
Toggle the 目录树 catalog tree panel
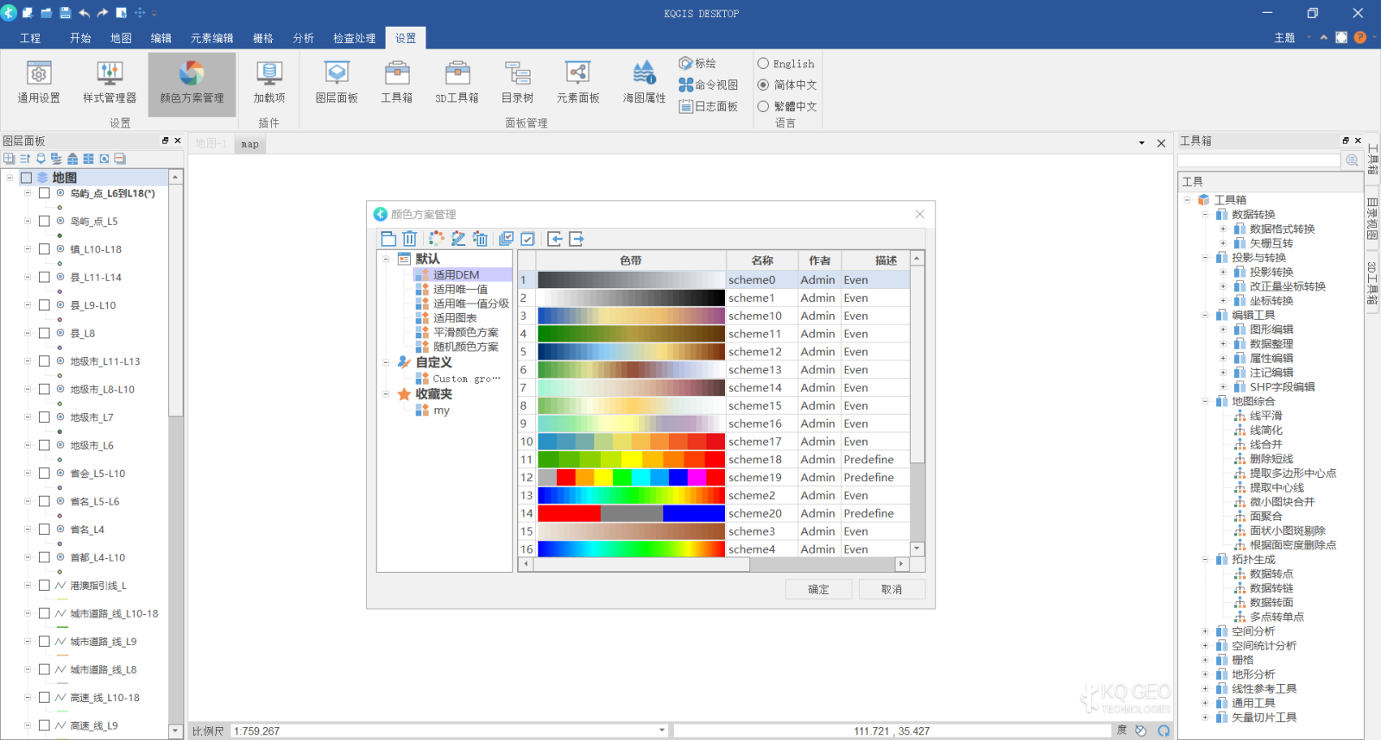coord(517,83)
